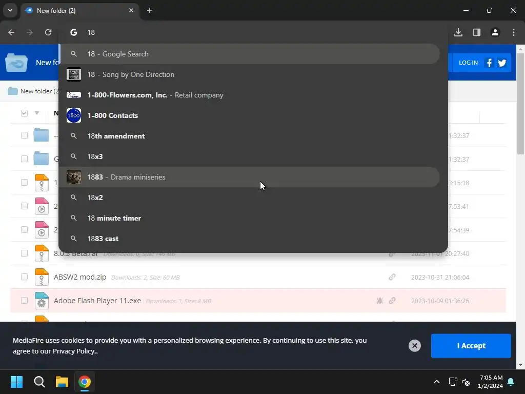Select 1-800-Flowers.com suggestion
The width and height of the screenshot is (525, 394).
(x=250, y=95)
